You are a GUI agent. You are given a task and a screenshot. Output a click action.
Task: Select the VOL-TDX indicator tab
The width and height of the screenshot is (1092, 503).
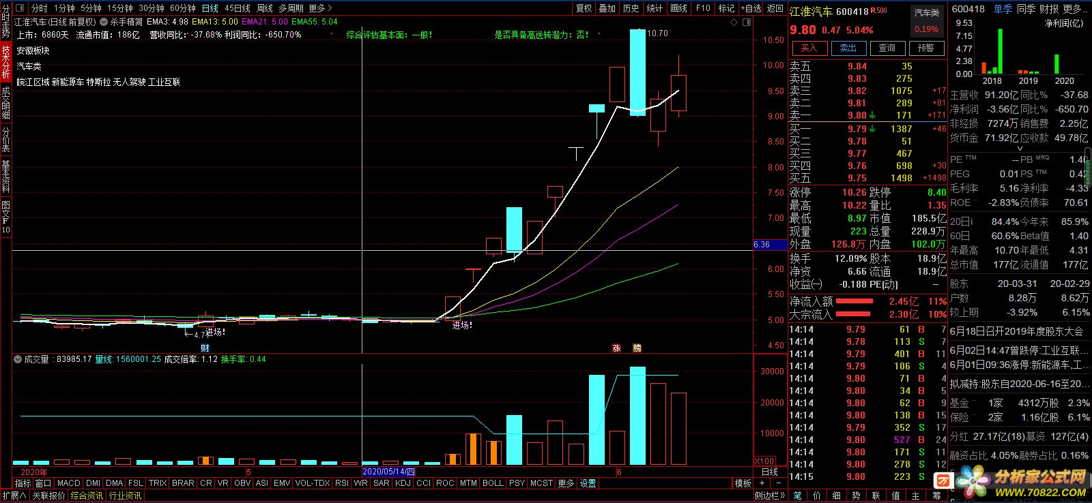313,483
